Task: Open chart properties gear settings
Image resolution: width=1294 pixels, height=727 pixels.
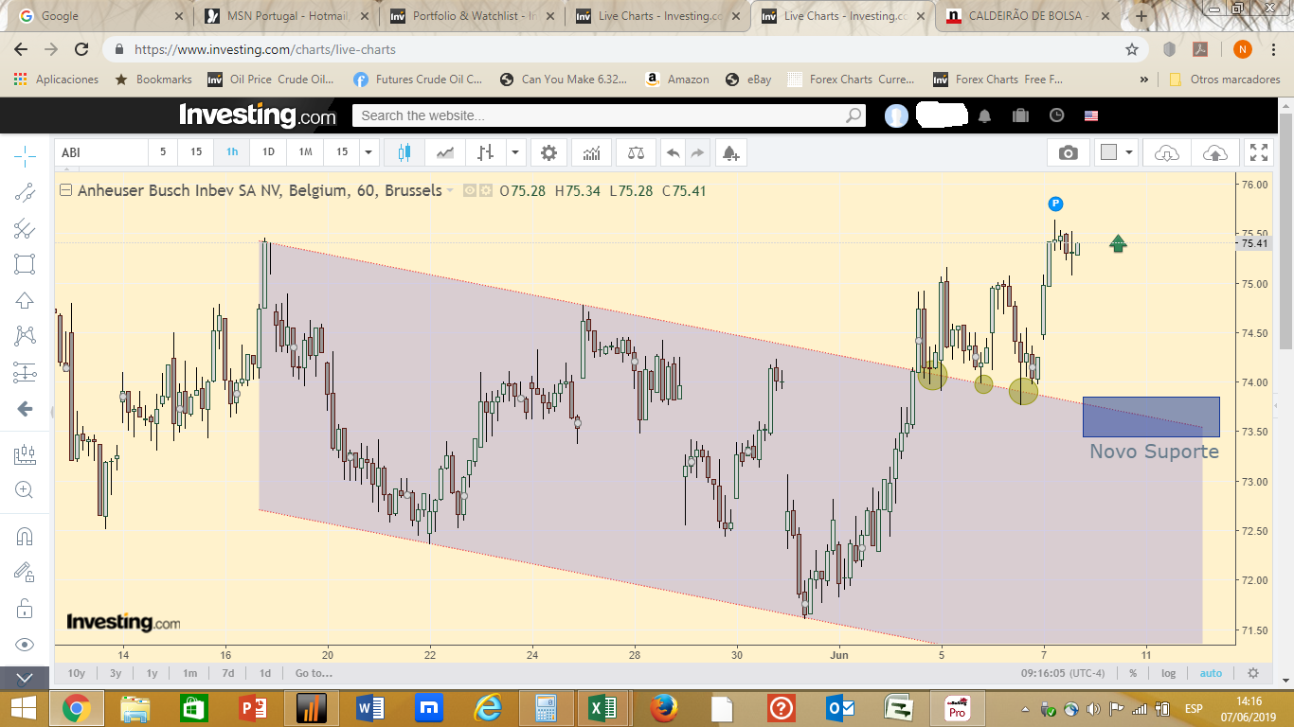Action: 549,152
